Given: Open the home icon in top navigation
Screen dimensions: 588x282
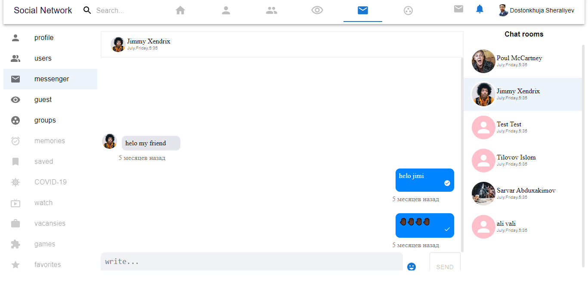Looking at the screenshot, I should coord(180,10).
